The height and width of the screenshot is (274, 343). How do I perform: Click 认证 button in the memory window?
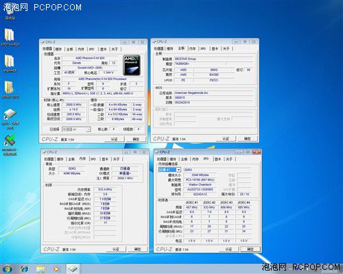click(116, 249)
